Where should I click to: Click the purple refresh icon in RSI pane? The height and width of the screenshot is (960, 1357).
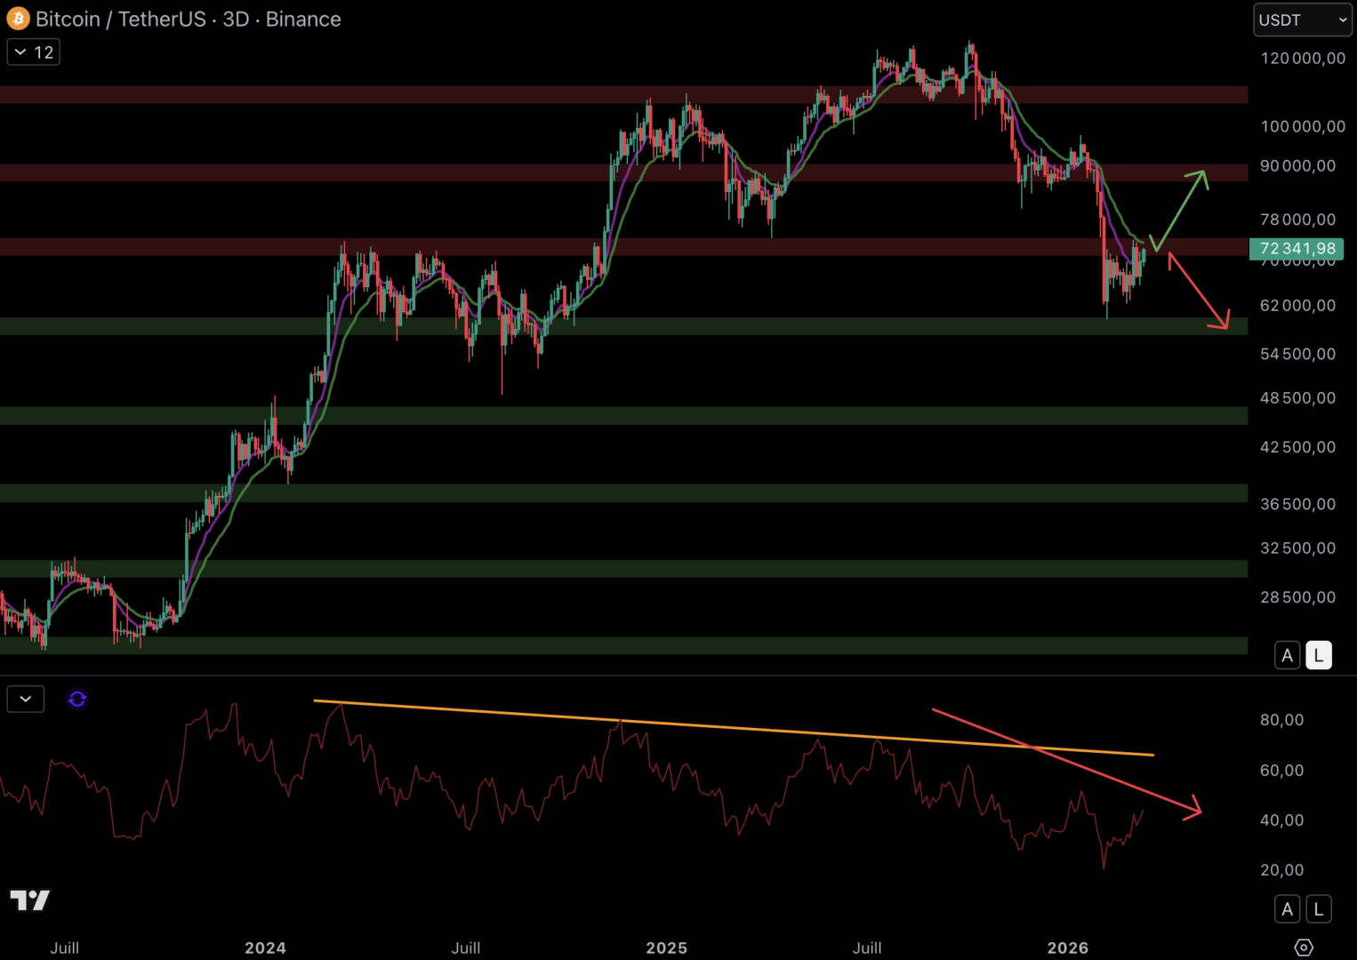[x=77, y=700]
